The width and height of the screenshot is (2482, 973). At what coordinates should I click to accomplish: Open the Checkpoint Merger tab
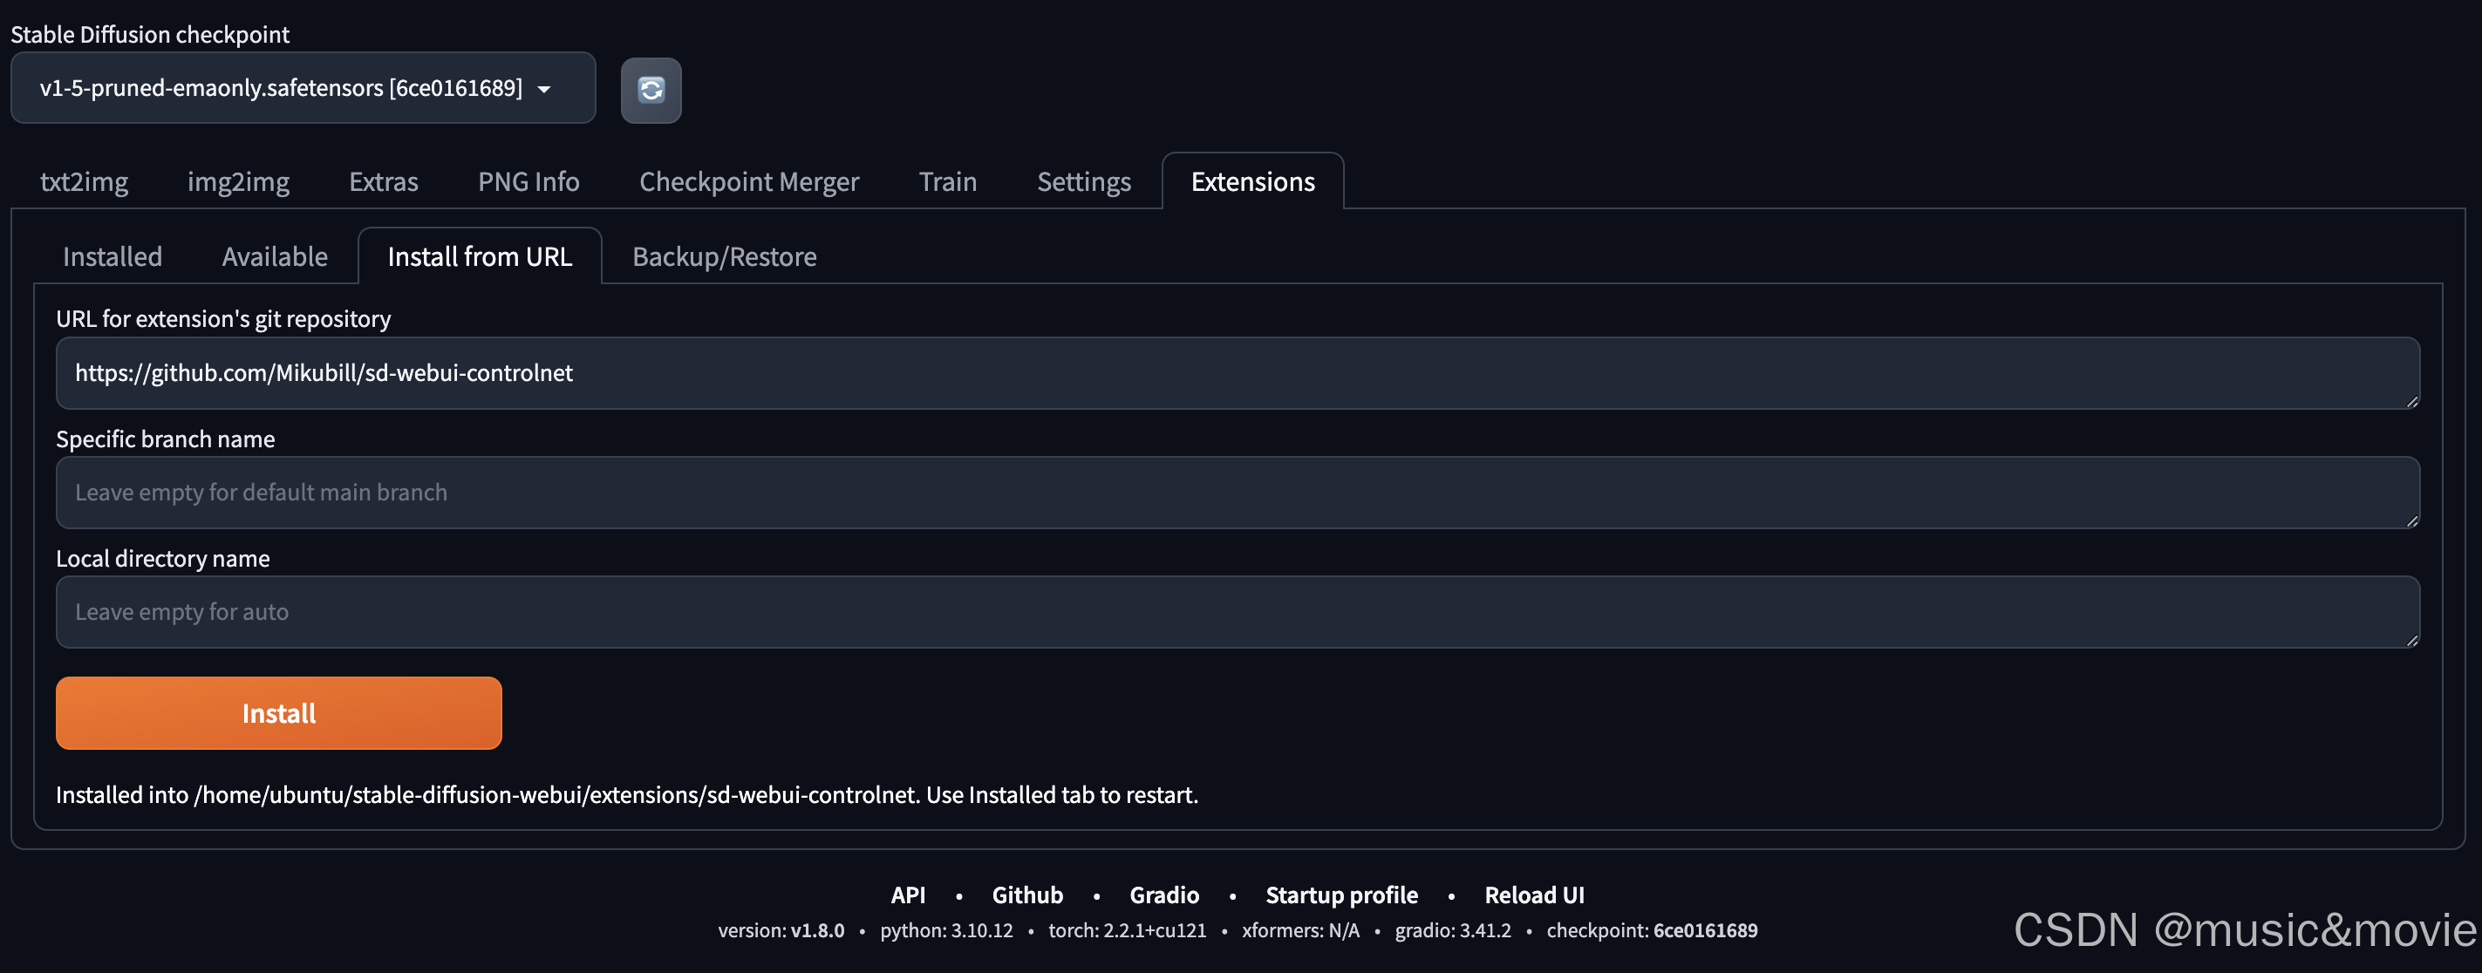pyautogui.click(x=748, y=181)
